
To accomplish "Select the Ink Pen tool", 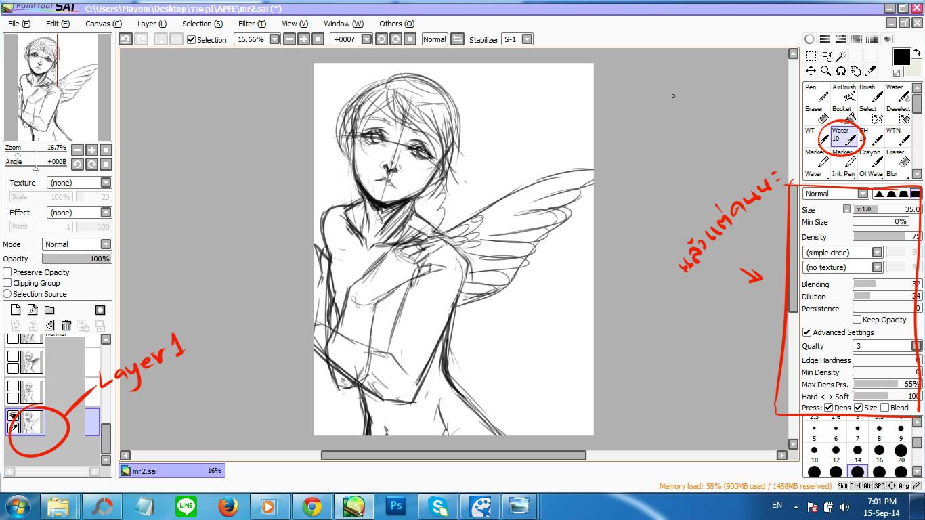I will pos(844,174).
